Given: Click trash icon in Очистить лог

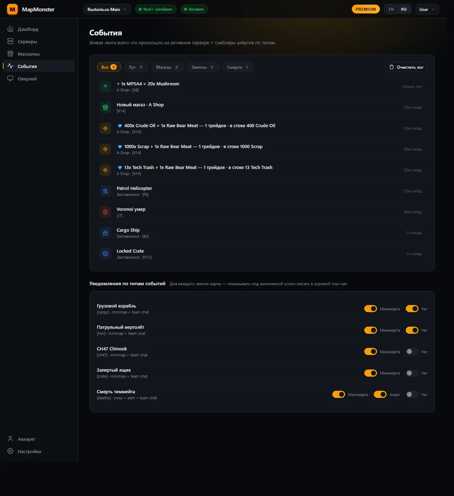Looking at the screenshot, I should [392, 67].
